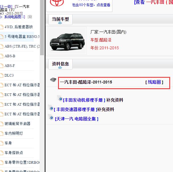The width and height of the screenshot is (173, 172).
Task: Click the 刷 refresh link
Action: click(30, 17)
